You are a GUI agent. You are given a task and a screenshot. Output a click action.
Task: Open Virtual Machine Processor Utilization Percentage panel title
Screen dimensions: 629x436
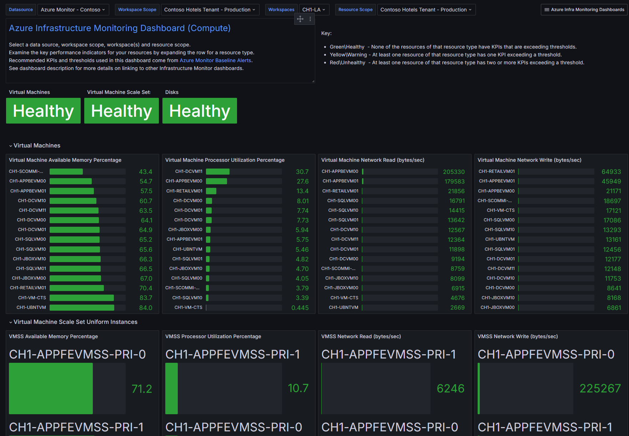point(225,160)
